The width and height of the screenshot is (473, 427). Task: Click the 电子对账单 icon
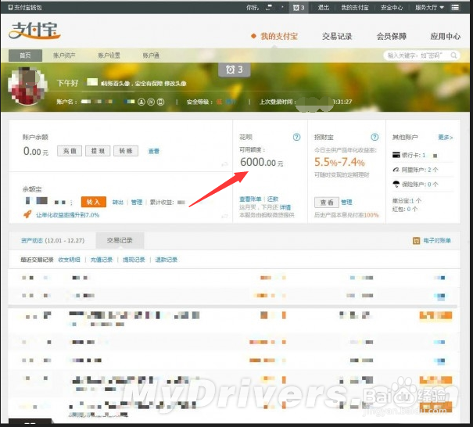click(x=416, y=241)
